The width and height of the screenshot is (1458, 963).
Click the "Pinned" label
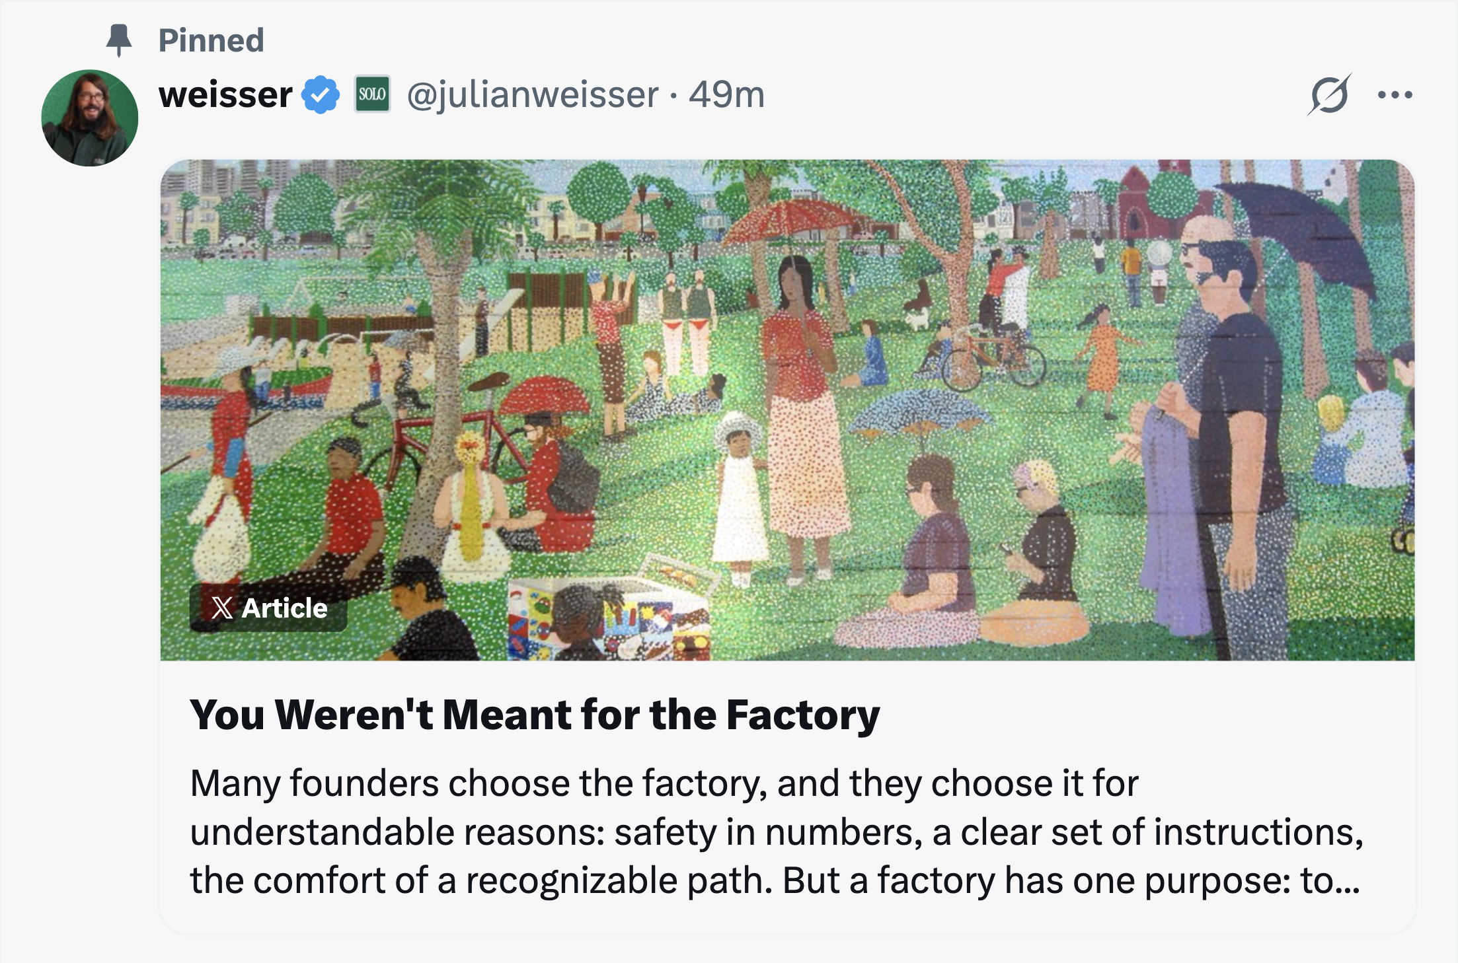click(x=211, y=40)
